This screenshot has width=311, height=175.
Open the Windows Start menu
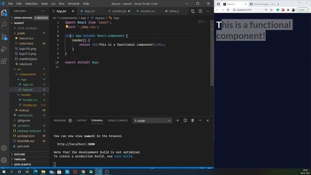pyautogui.click(x=4, y=172)
